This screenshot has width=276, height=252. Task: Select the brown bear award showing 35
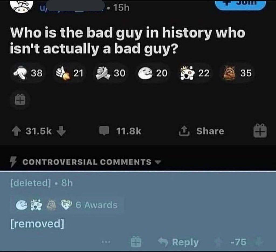pyautogui.click(x=237, y=73)
